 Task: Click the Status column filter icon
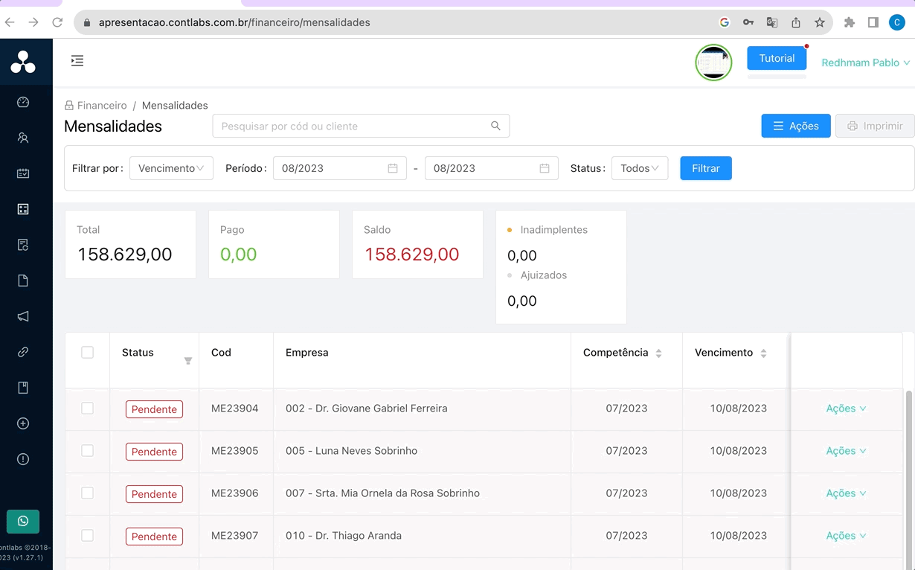pyautogui.click(x=188, y=361)
